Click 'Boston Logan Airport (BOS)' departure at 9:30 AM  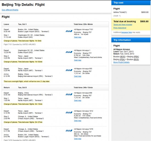[x=29, y=31]
